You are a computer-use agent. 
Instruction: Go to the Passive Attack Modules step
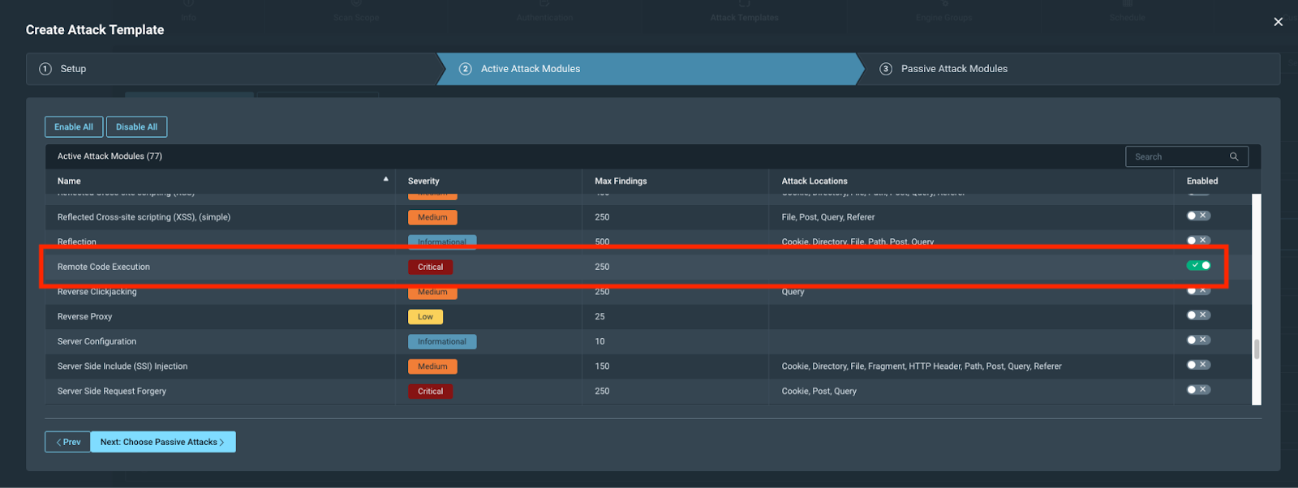pos(954,69)
